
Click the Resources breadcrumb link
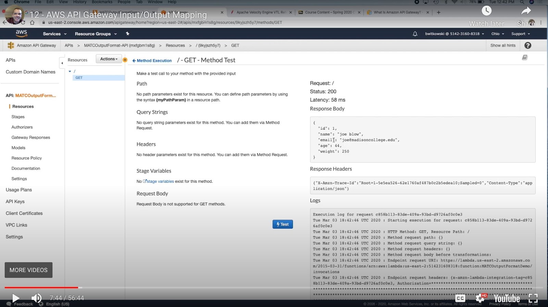[175, 46]
